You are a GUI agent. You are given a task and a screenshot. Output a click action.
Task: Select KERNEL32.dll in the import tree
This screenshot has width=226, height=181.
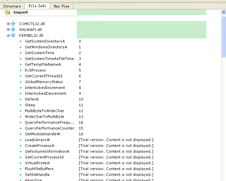(31, 35)
